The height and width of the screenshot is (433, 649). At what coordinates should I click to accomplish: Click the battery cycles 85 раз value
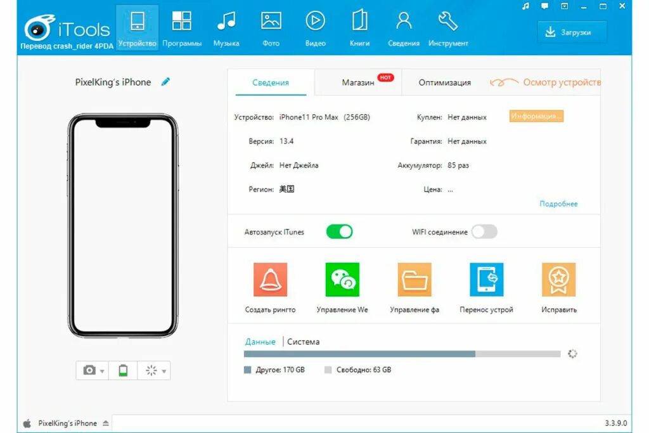pyautogui.click(x=458, y=165)
